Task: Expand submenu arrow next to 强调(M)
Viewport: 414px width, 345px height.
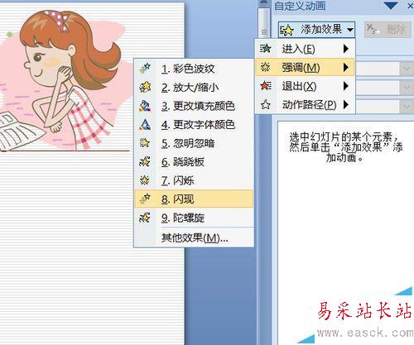Action: tap(346, 67)
